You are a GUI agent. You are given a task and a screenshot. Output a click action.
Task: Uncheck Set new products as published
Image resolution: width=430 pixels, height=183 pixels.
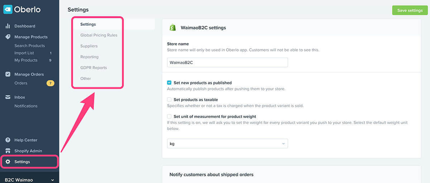[x=169, y=83]
